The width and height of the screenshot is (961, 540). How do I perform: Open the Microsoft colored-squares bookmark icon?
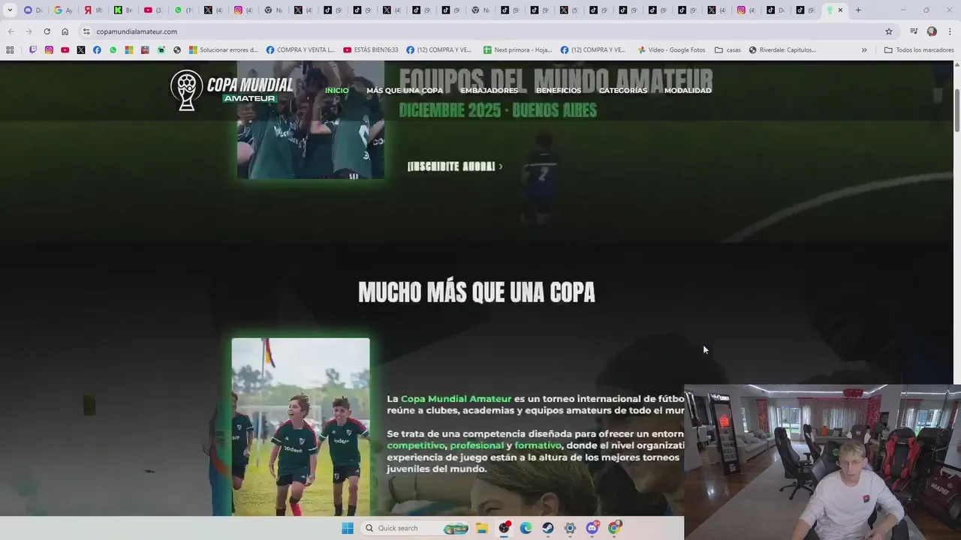pyautogui.click(x=129, y=50)
